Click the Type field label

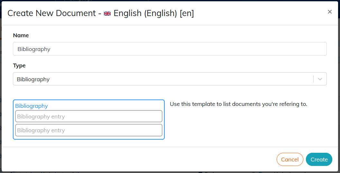[x=19, y=65]
